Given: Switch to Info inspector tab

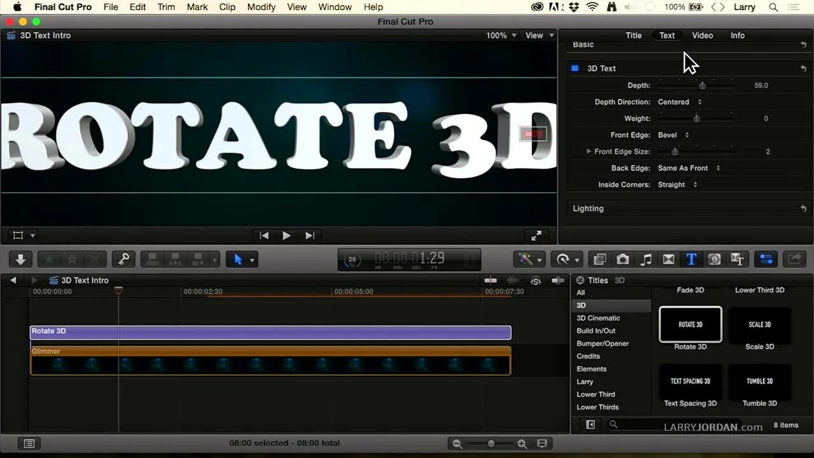Looking at the screenshot, I should click(x=738, y=36).
